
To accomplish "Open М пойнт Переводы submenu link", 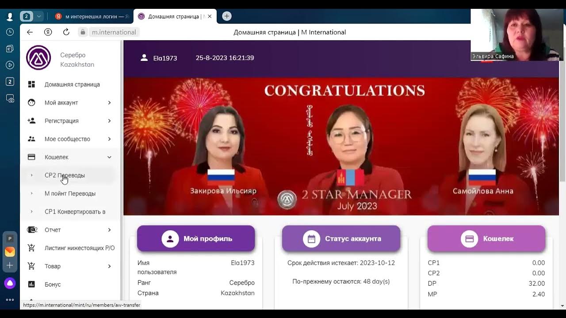I will [70, 193].
